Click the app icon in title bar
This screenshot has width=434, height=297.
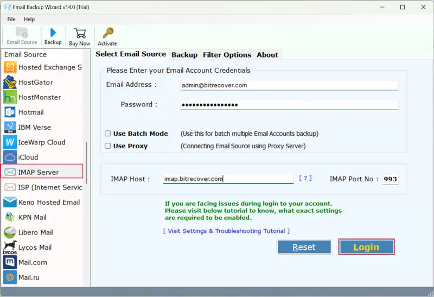pyautogui.click(x=8, y=7)
